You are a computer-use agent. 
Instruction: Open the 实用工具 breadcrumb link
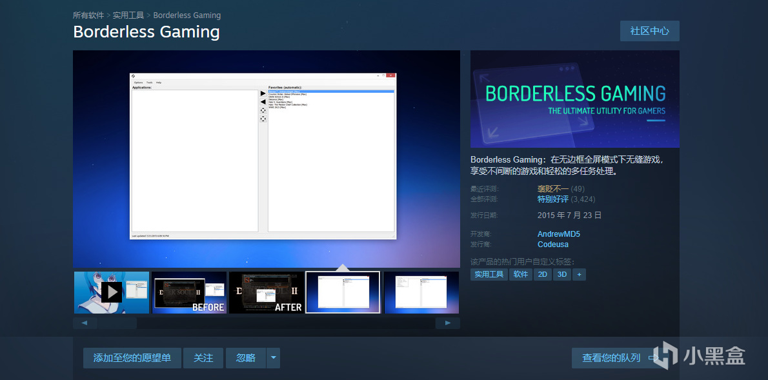[x=128, y=15]
